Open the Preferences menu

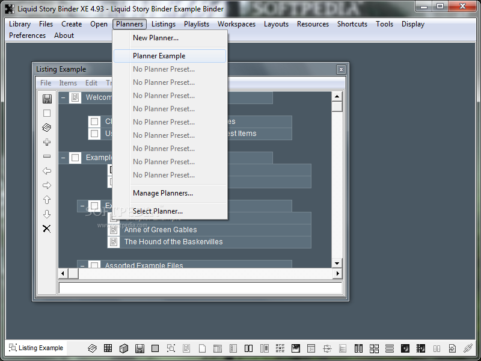click(x=27, y=35)
